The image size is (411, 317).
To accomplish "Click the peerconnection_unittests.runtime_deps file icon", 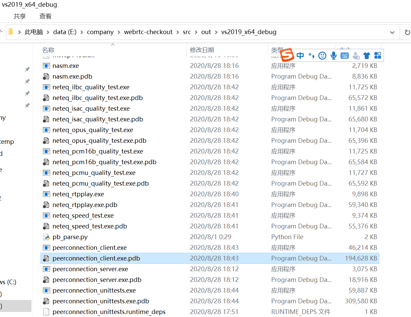I will click(46, 312).
